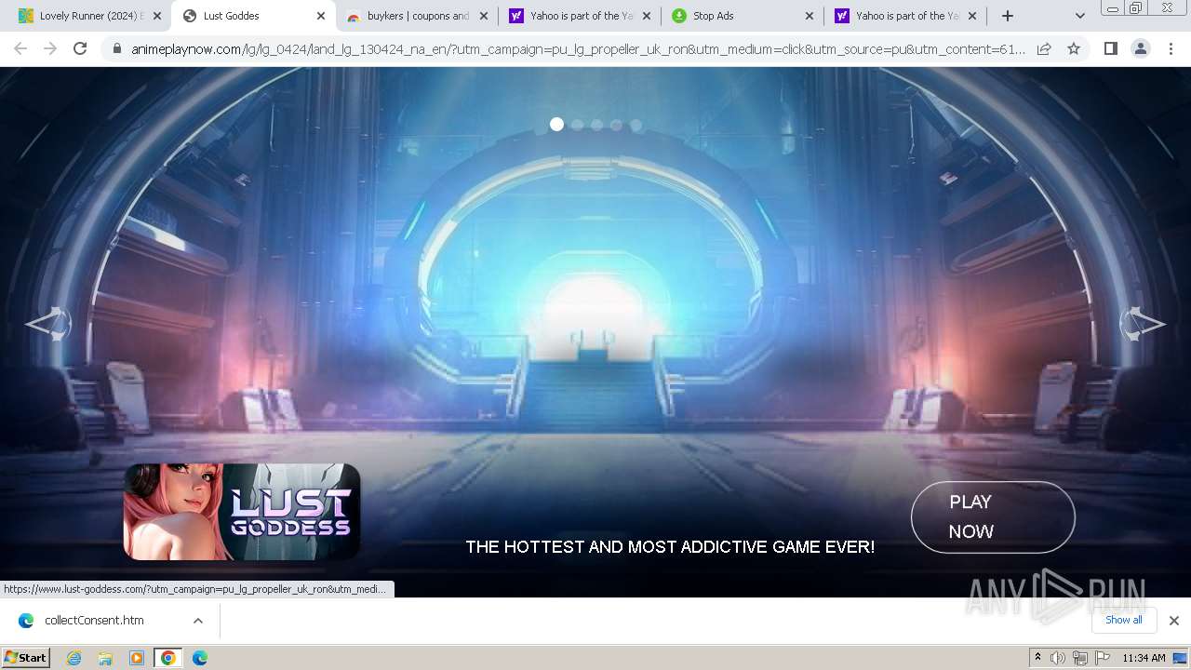Launch Internet Explorer from taskbar

74,658
